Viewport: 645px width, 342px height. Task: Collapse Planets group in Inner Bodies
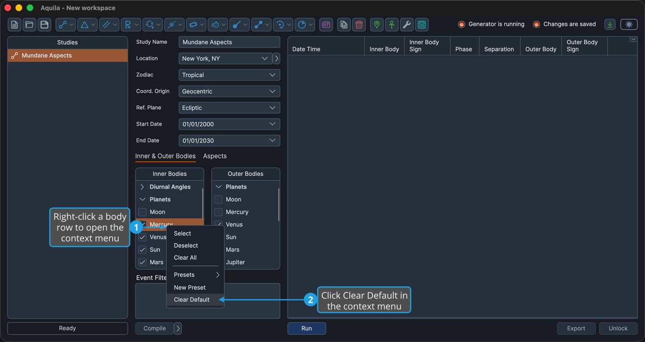point(143,199)
